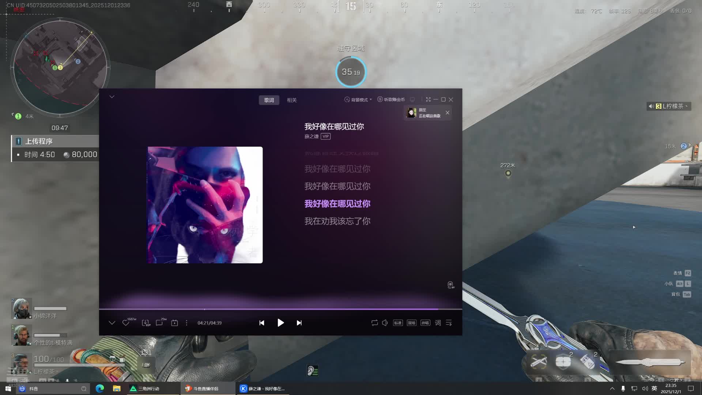Download the song with VIP download icon
The height and width of the screenshot is (395, 702).
tap(146, 323)
